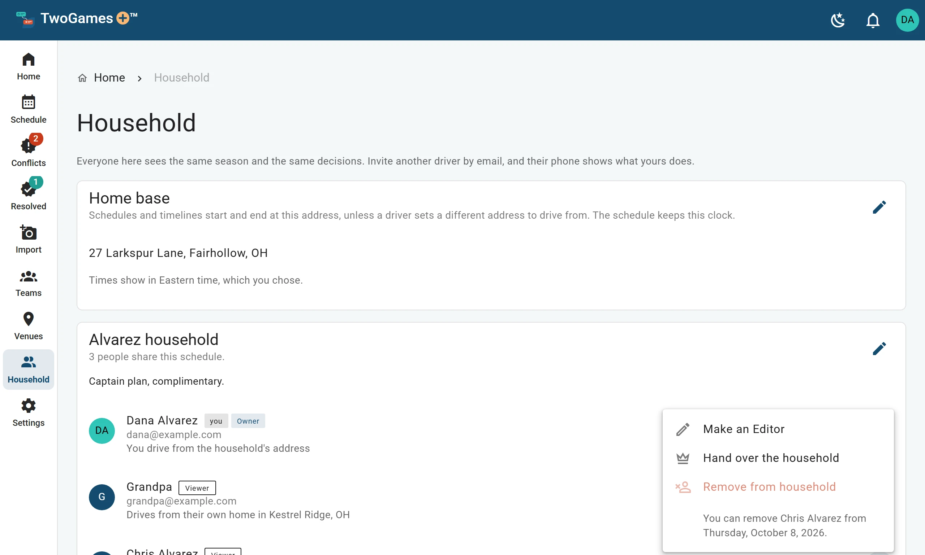Click Dana Alvarez's DA avatar
Viewport: 925px width, 555px height.
coord(102,431)
